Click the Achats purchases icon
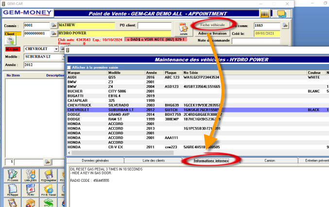Viewport: 329px width, 207px height. 184,29
